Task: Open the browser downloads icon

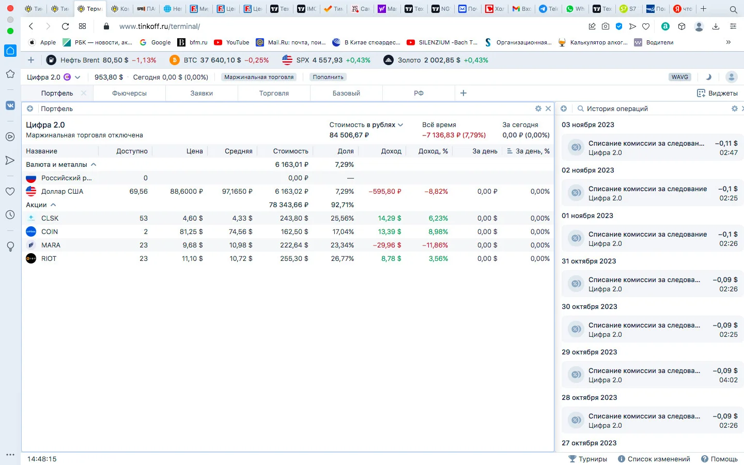Action: (x=716, y=26)
